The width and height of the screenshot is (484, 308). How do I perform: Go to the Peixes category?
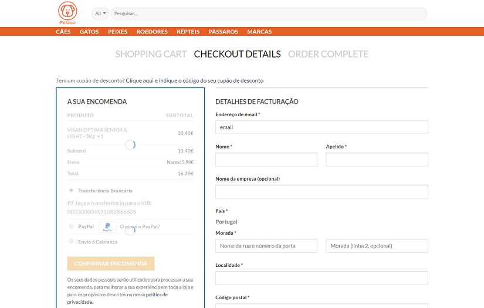click(x=117, y=32)
